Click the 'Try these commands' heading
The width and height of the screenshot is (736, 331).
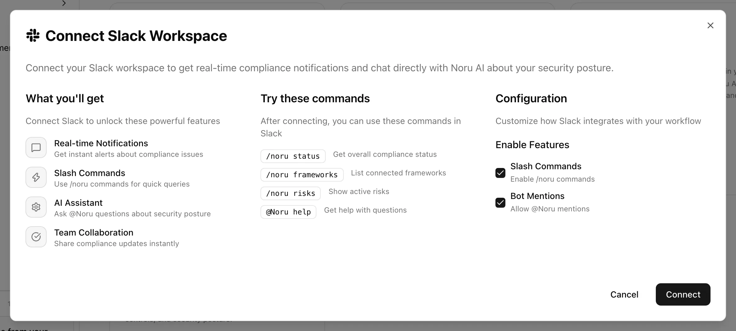[315, 99]
